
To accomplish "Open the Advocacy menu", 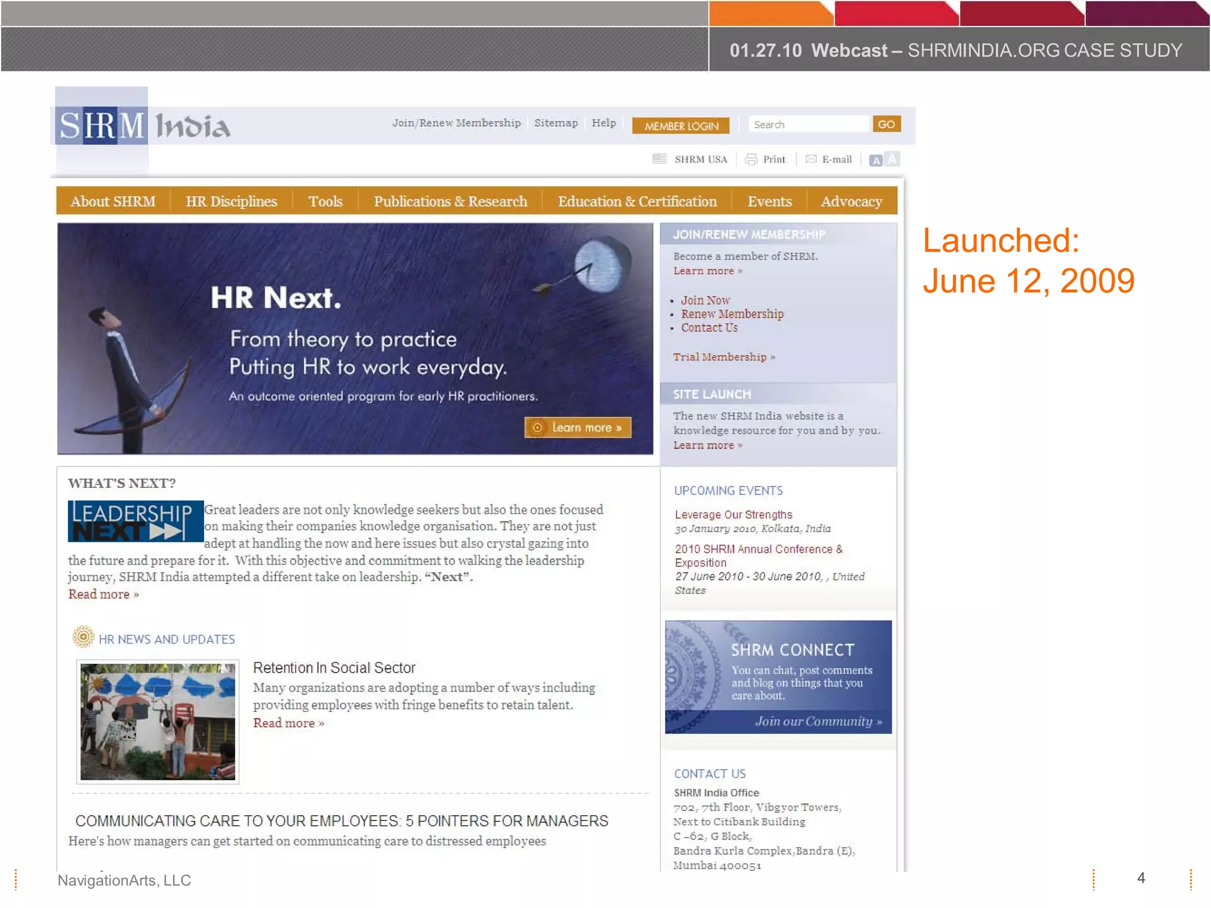I will pyautogui.click(x=851, y=201).
